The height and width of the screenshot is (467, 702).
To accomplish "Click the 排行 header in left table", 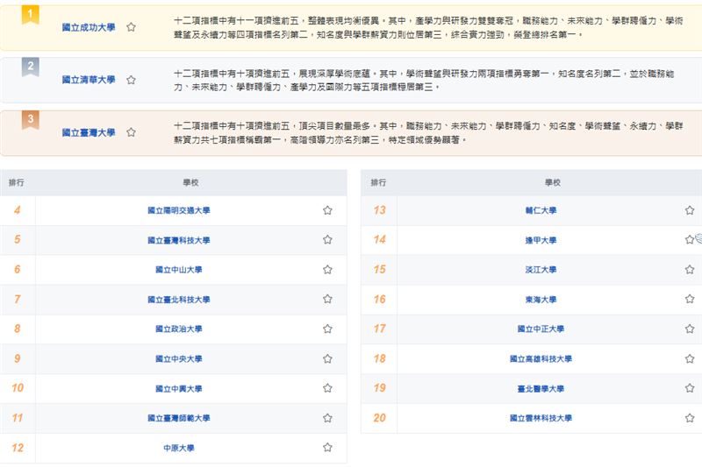I will (x=17, y=182).
